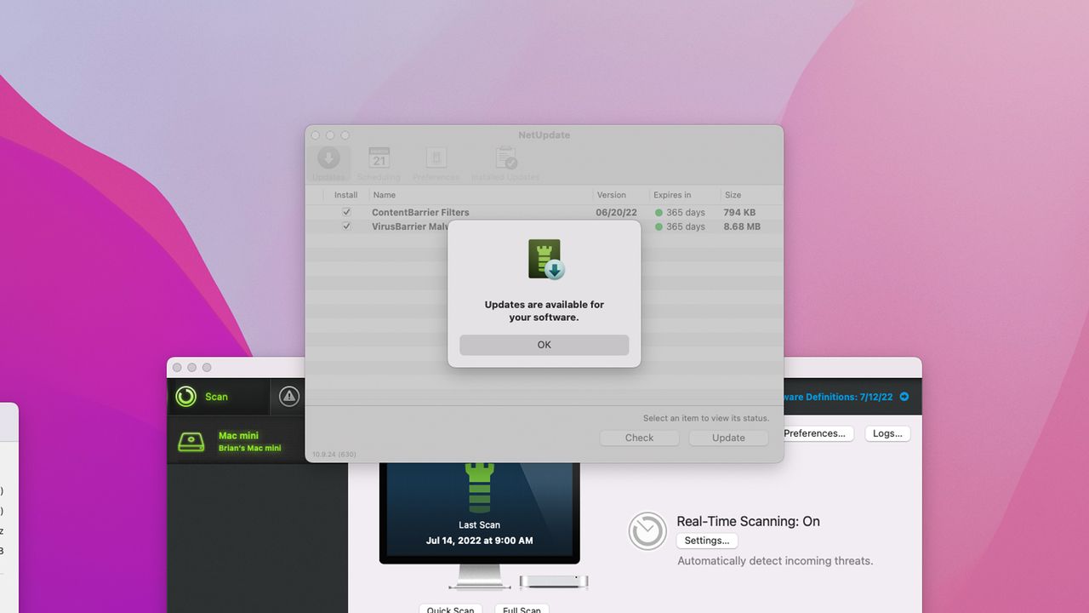Click the 794 KB size cell
The width and height of the screenshot is (1089, 613).
(x=739, y=213)
